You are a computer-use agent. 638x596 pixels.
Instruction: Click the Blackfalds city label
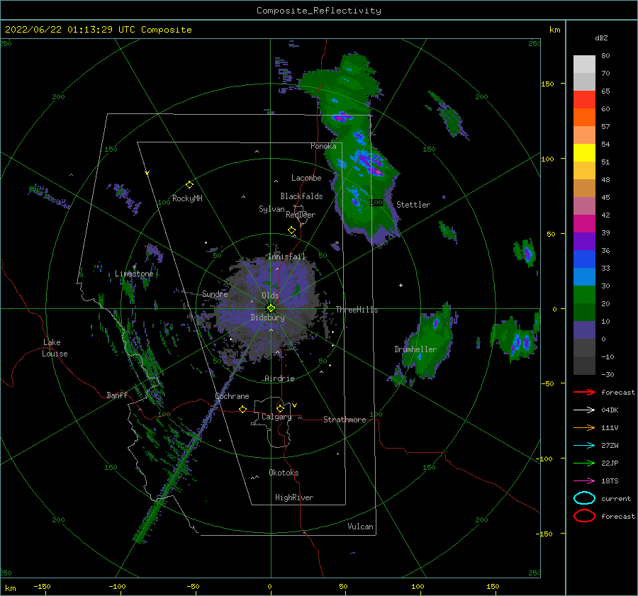click(301, 196)
